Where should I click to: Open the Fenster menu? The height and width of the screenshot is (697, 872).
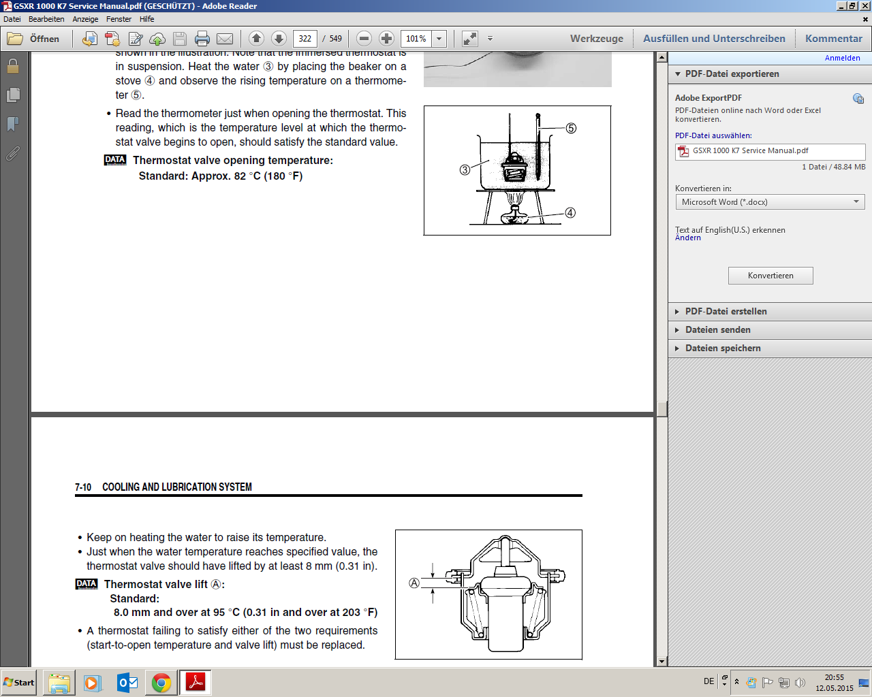pyautogui.click(x=119, y=19)
